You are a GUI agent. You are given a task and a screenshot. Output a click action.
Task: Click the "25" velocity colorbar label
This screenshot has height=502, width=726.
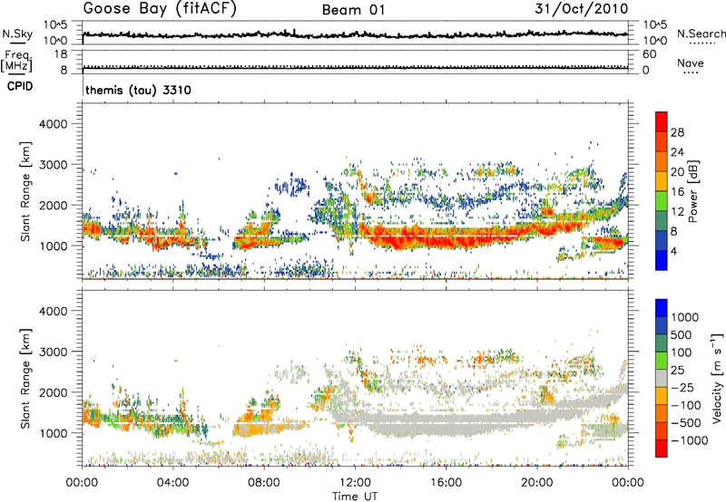[x=677, y=371]
